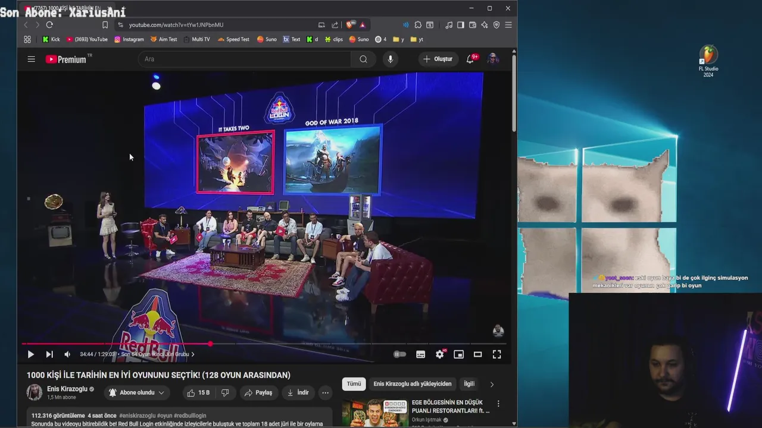This screenshot has width=762, height=428.
Task: Reload the page in the browser
Action: 49,25
